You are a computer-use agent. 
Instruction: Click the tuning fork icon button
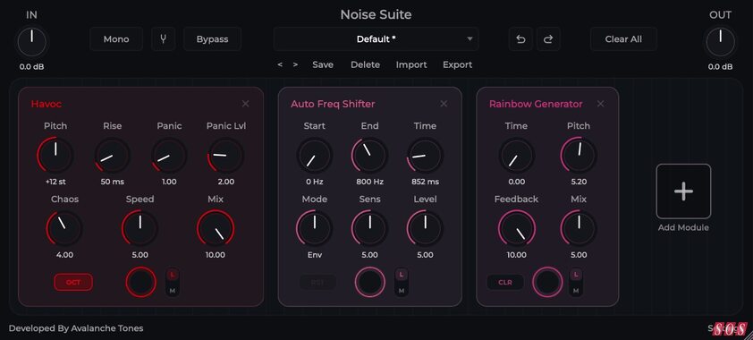[x=164, y=39]
